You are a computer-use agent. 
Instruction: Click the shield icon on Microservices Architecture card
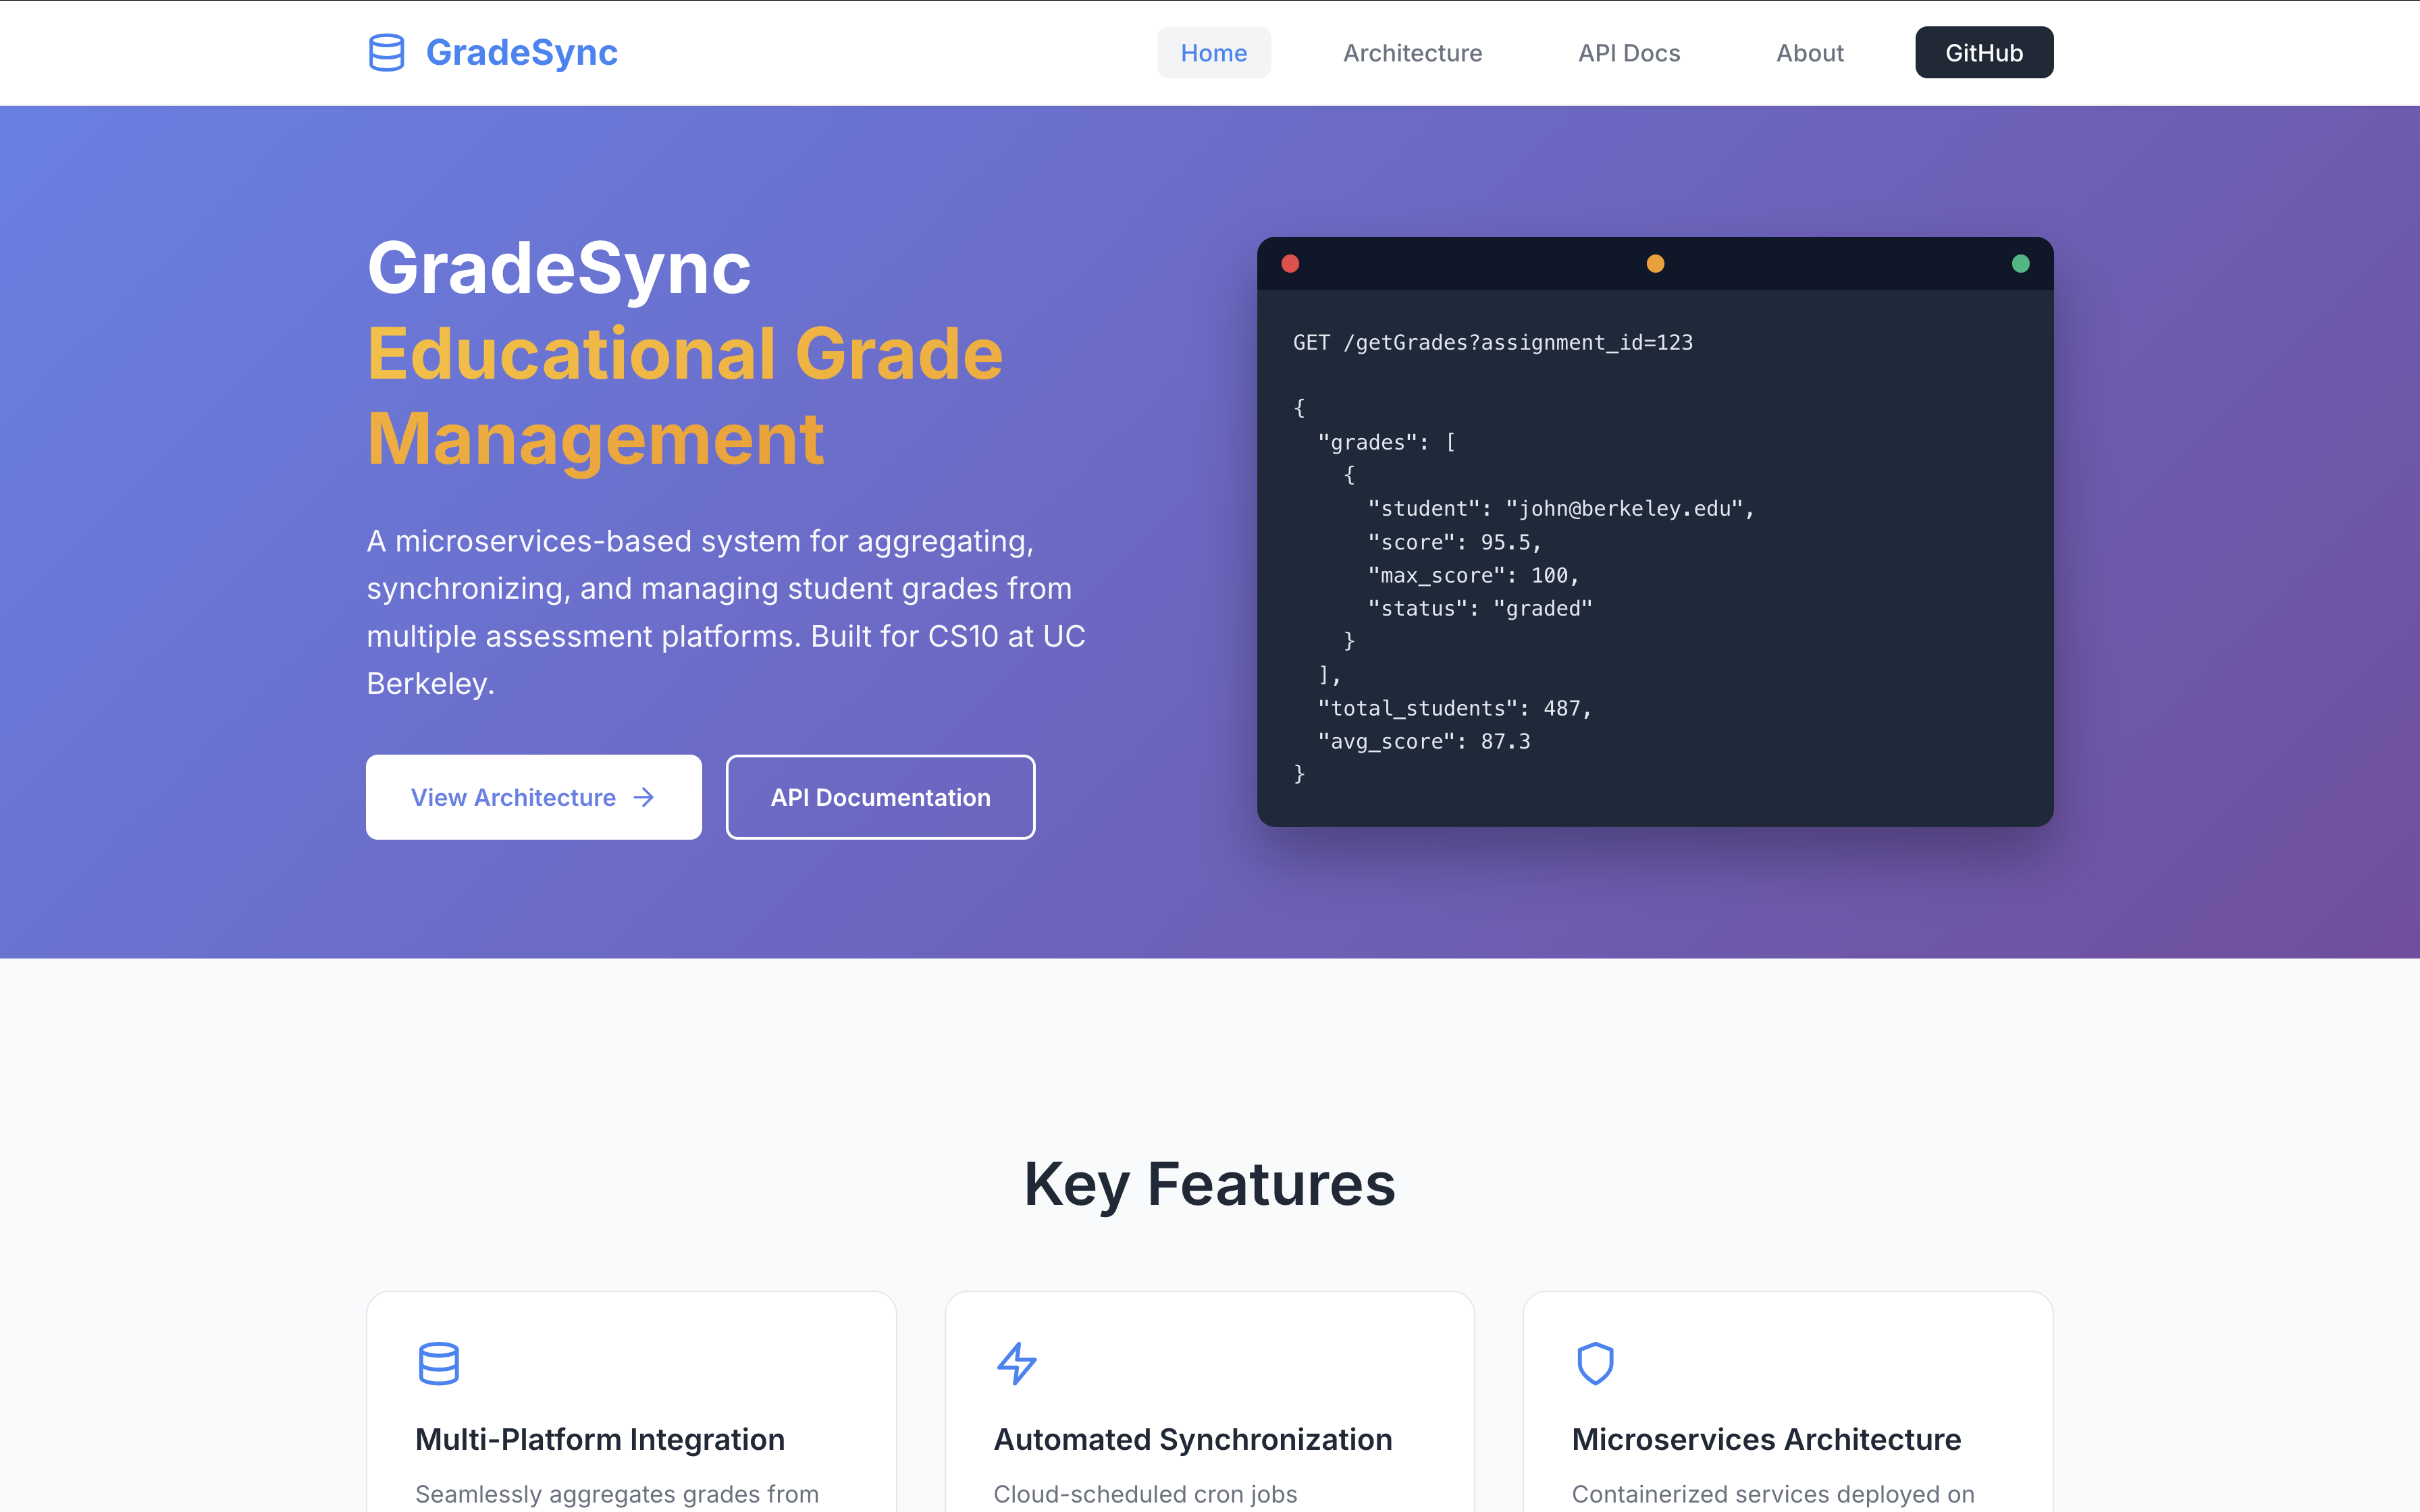pos(1595,1363)
